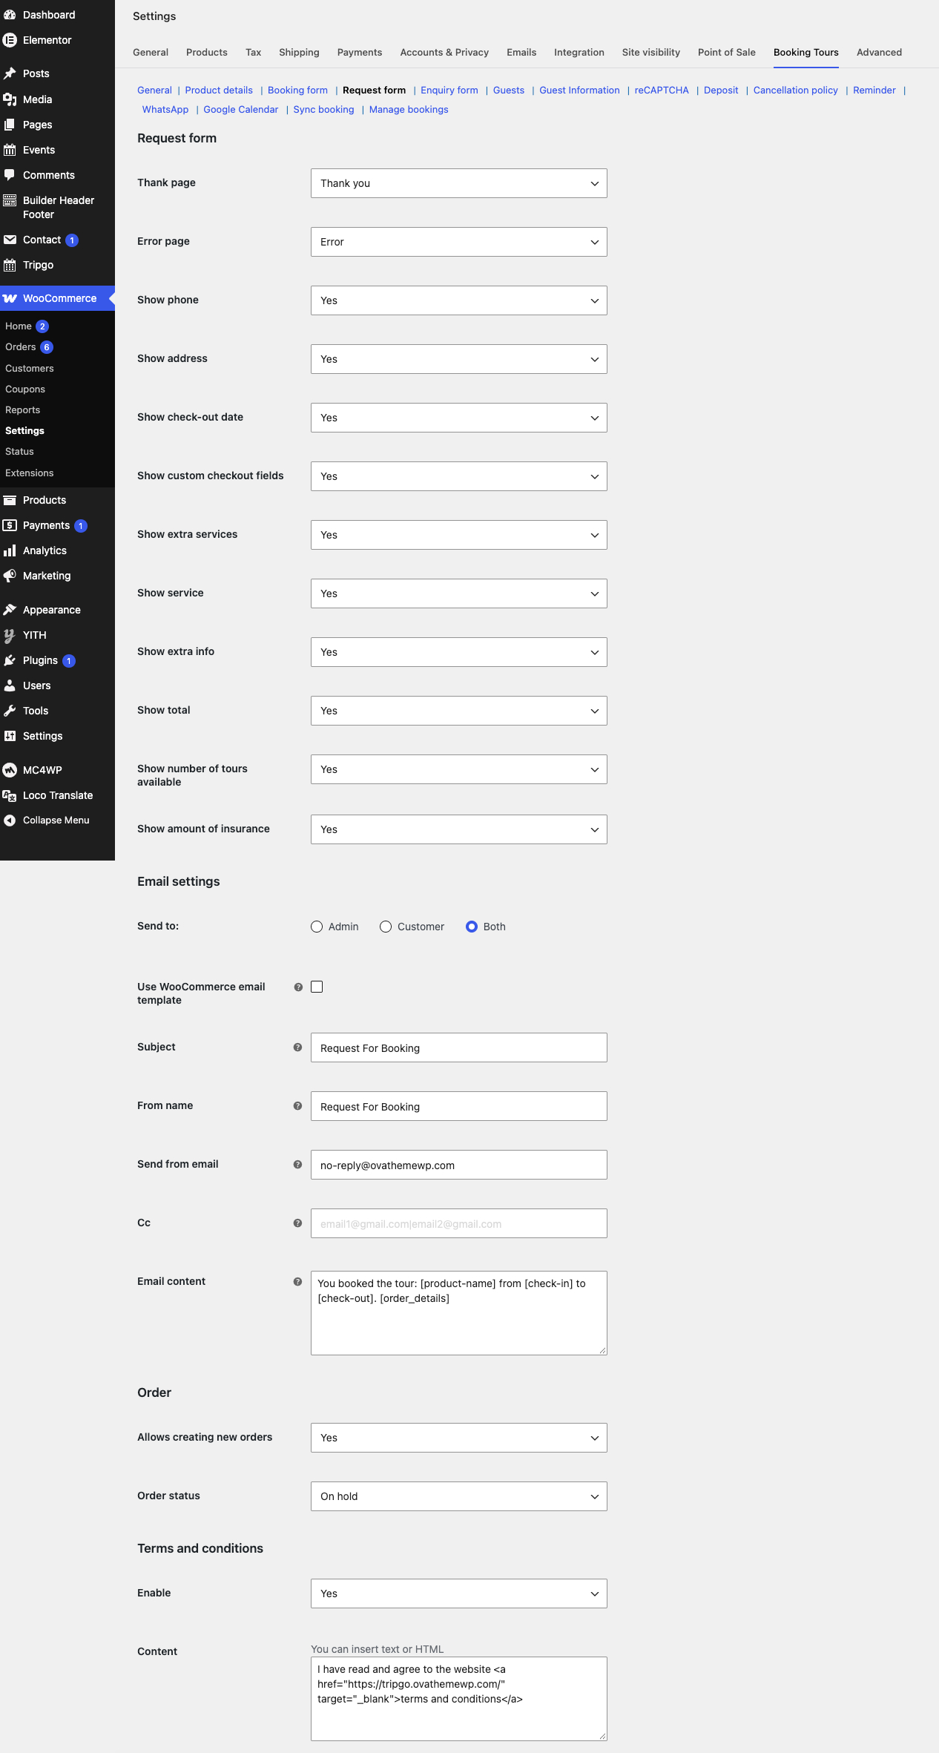Open Tripgo menu icon
The height and width of the screenshot is (1753, 939).
tap(10, 265)
